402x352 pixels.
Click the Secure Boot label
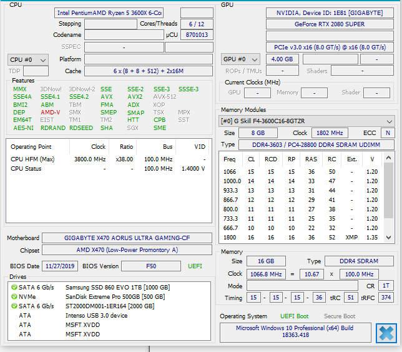point(340,316)
